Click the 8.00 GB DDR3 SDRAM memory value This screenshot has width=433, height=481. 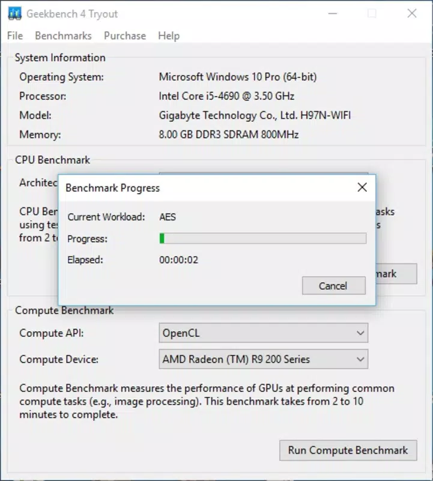coord(229,135)
